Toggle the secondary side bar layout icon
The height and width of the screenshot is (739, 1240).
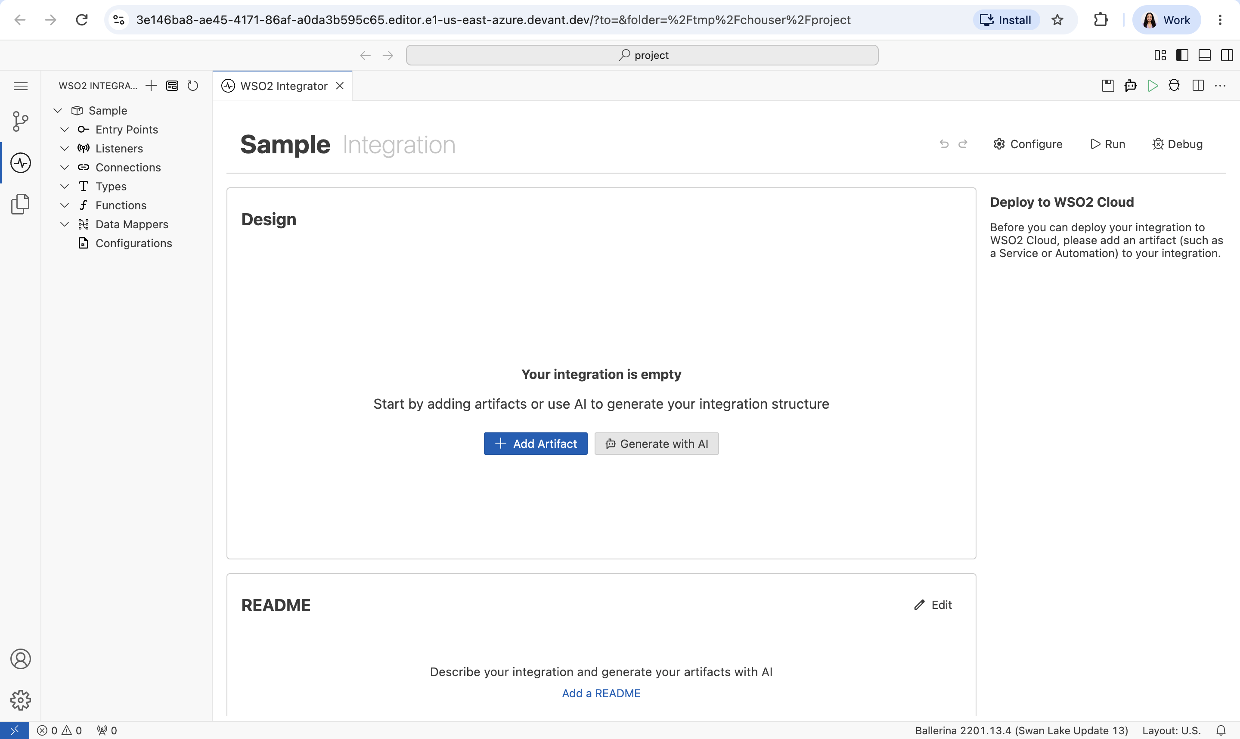(x=1227, y=55)
